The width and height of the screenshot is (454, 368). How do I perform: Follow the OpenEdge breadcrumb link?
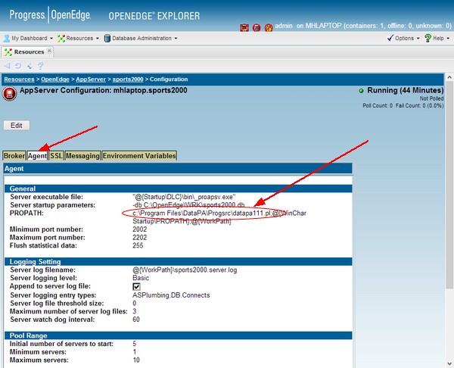click(55, 80)
